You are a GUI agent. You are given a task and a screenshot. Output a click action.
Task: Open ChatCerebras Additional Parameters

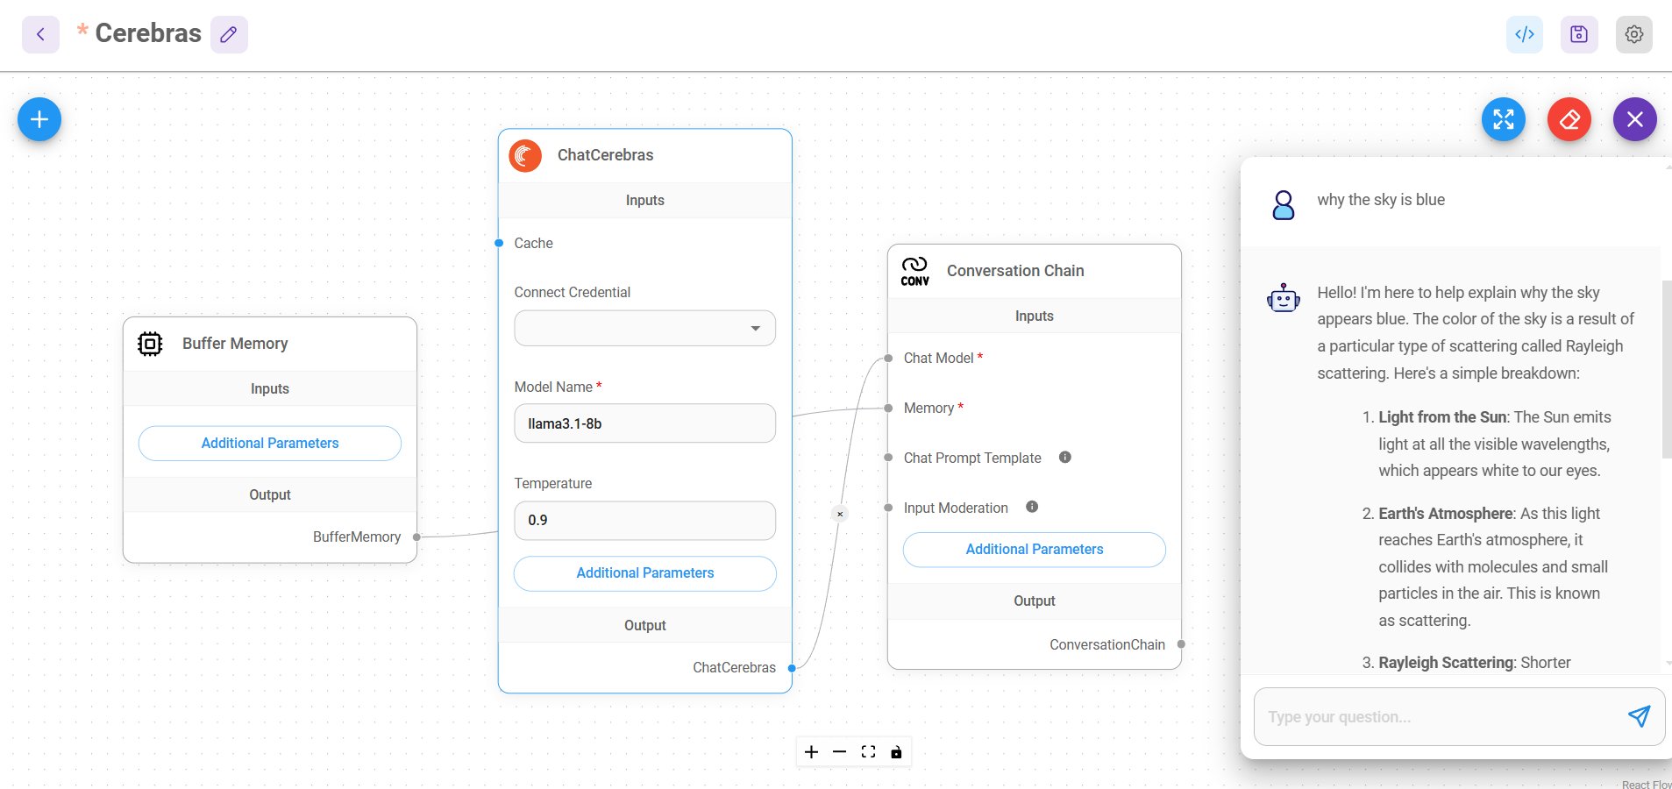[645, 572]
